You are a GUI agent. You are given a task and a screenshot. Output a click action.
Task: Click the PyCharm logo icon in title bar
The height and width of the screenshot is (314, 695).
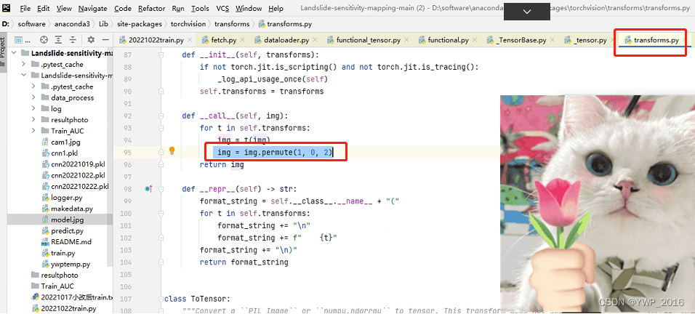pyautogui.click(x=7, y=7)
